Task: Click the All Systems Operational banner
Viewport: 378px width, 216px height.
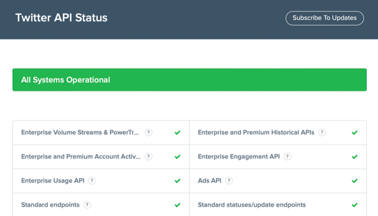Action: click(x=190, y=80)
